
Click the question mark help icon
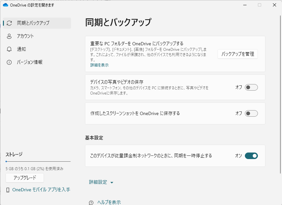tap(91, 203)
